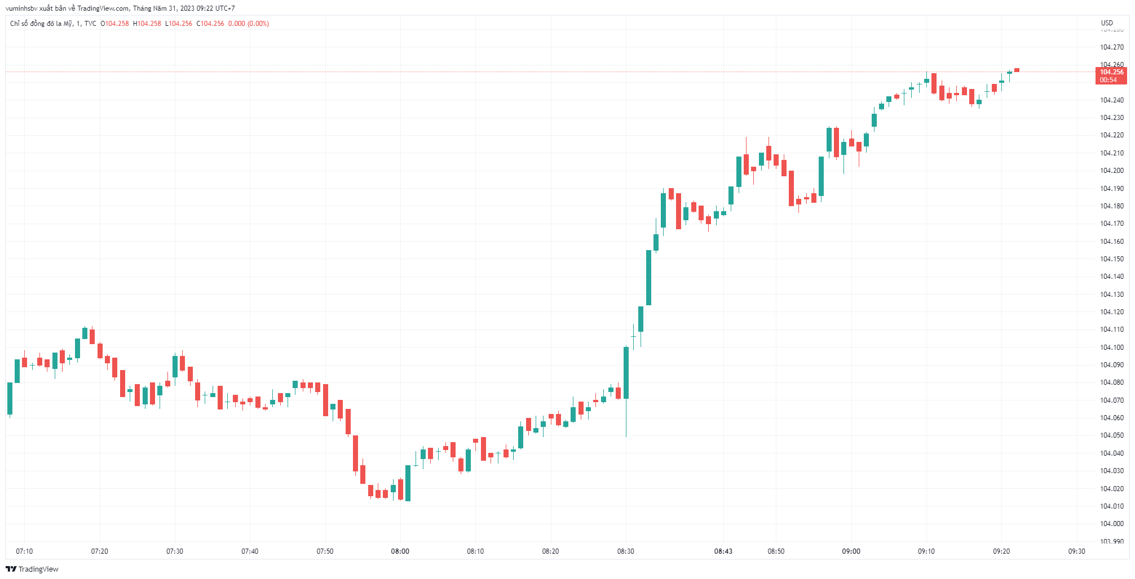Click the TradingView logo icon
1135x579 pixels.
click(11, 569)
